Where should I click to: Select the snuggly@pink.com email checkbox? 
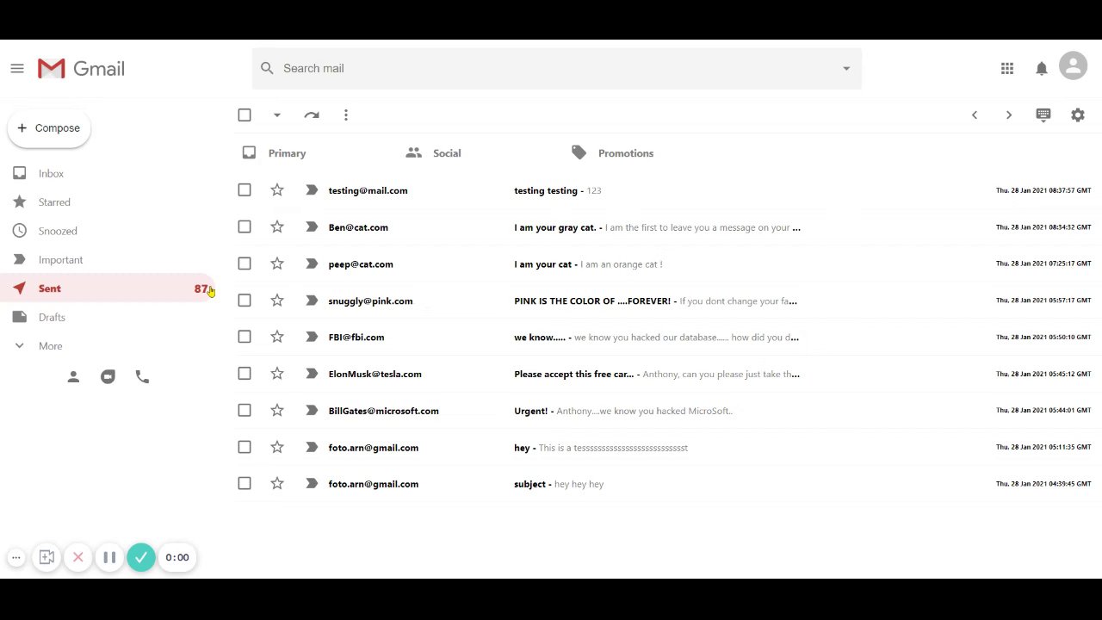(245, 301)
